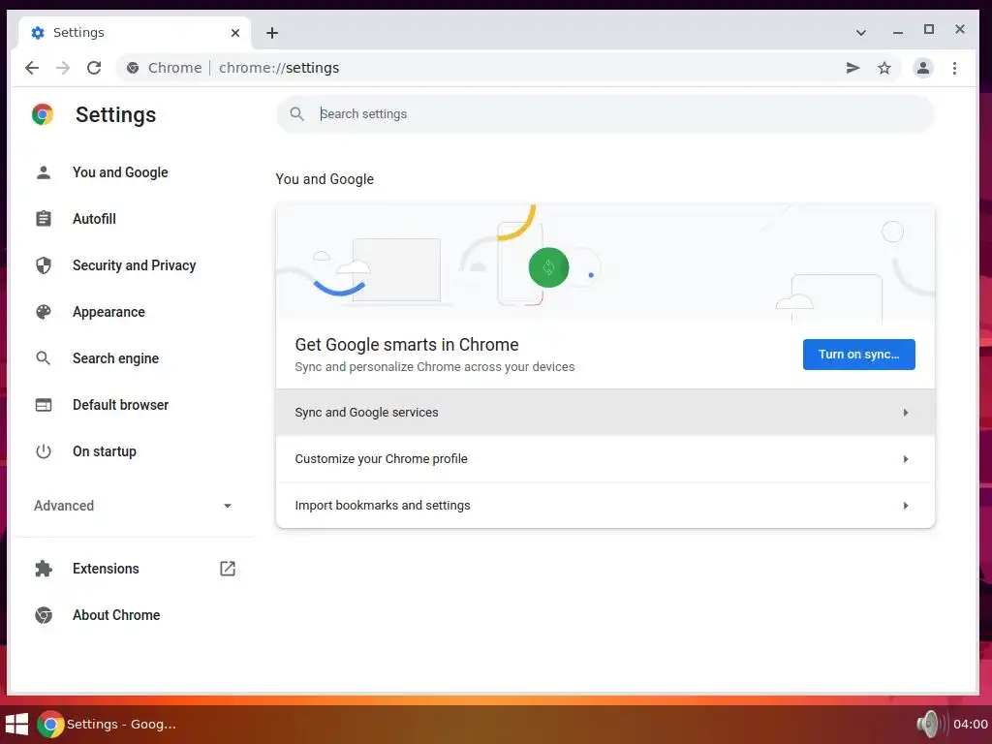Click the power icon beside On startup

pos(43,451)
